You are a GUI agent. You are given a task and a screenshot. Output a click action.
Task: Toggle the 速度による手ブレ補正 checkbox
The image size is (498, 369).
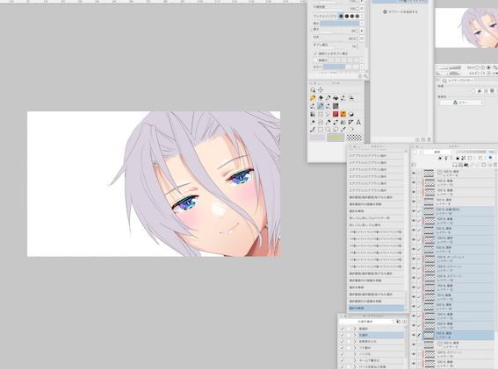315,53
